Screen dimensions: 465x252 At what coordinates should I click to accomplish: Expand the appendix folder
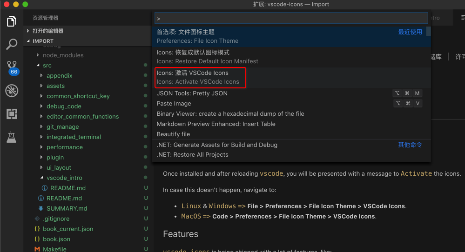pyautogui.click(x=41, y=75)
